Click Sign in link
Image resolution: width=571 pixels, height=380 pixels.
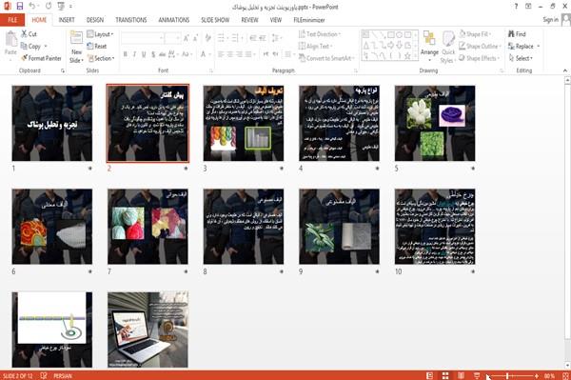550,20
